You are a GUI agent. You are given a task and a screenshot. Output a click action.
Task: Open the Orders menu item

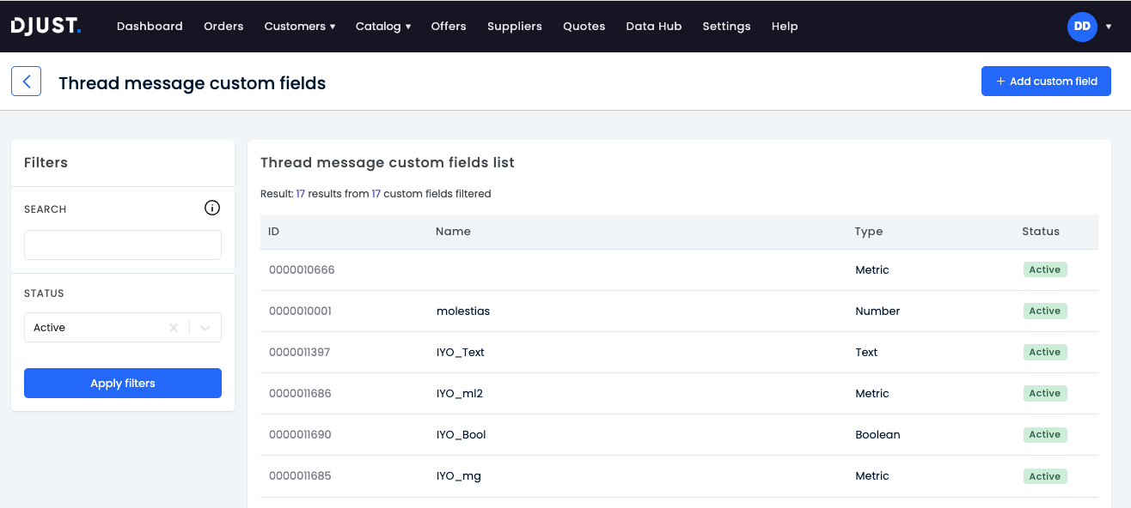223,27
